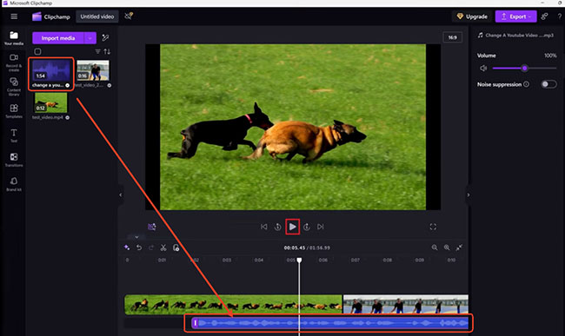The height and width of the screenshot is (336, 565).
Task: Open the Brand kit tab
Action: [14, 184]
